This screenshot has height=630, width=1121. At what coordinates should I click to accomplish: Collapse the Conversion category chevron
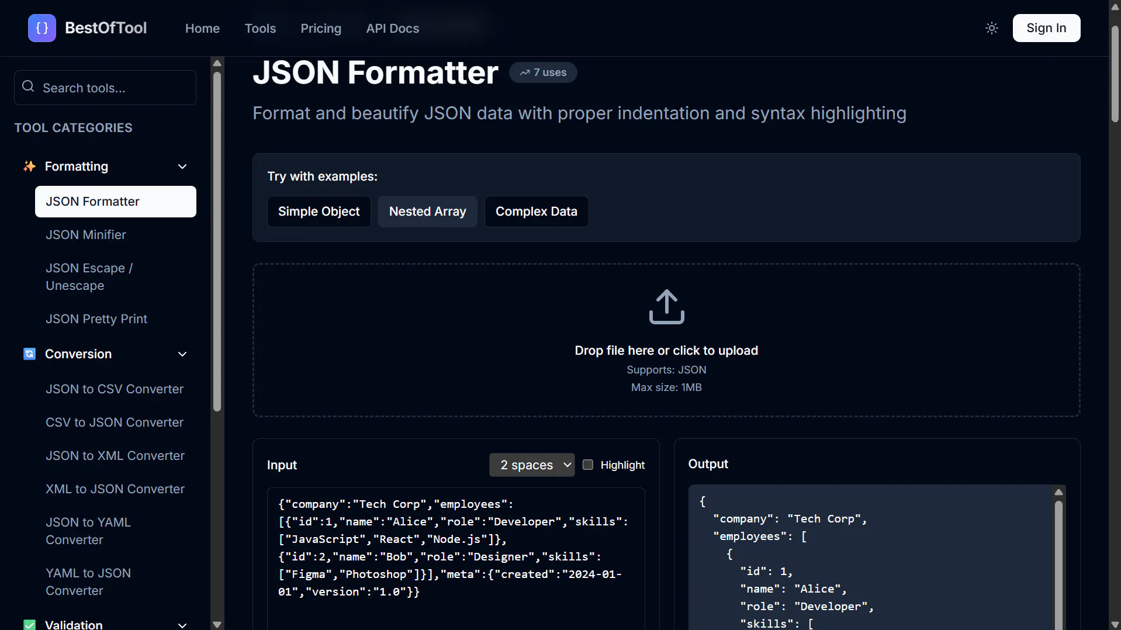tap(182, 354)
